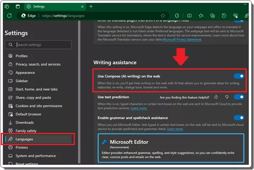This screenshot has height=170, width=254.
Task: Toggle the split screen icon
Action: coord(189,16)
